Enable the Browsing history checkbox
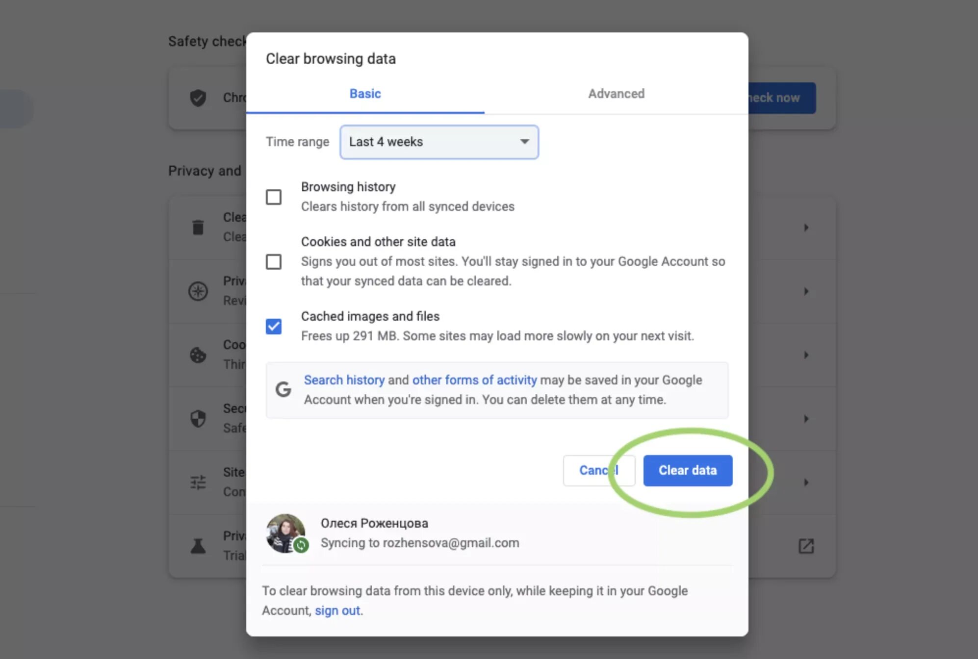The height and width of the screenshot is (659, 978). (x=274, y=197)
